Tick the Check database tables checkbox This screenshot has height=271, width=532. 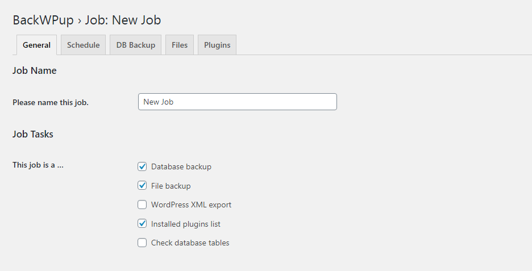point(142,243)
